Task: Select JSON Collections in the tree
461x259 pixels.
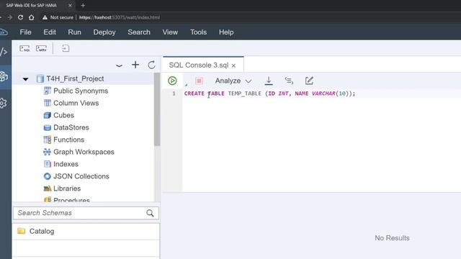Action: 81,176
